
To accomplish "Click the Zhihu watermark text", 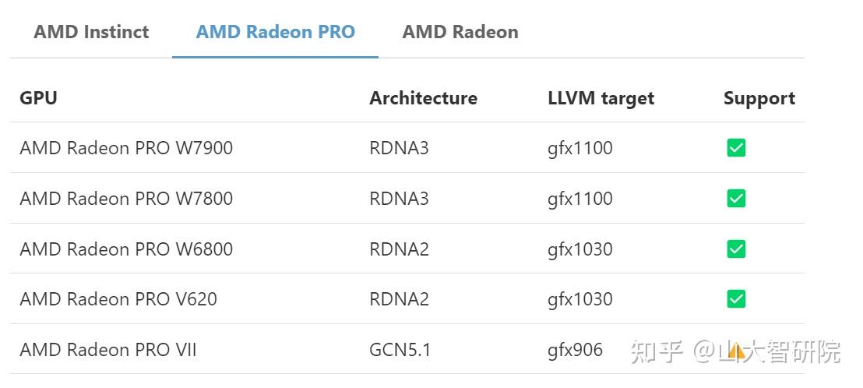I will (x=779, y=351).
